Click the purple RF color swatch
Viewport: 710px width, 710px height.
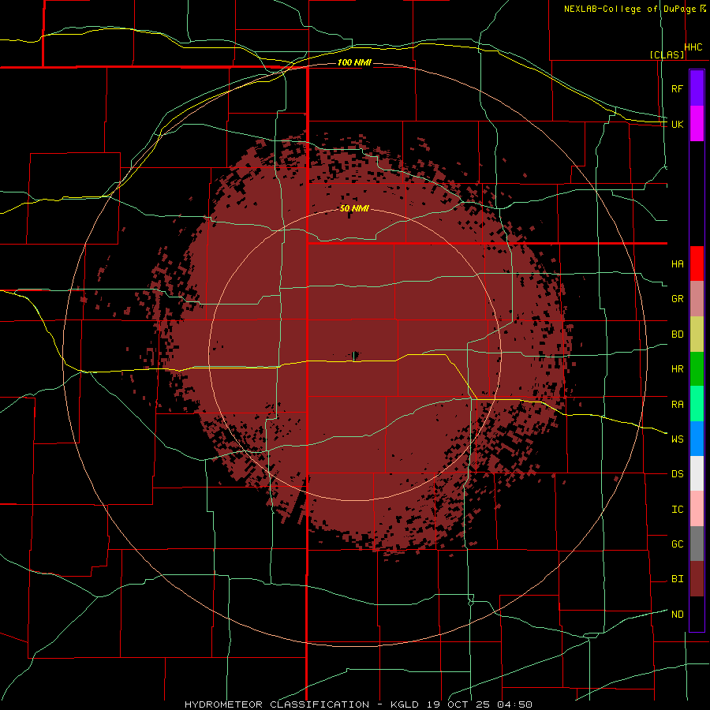pos(697,88)
